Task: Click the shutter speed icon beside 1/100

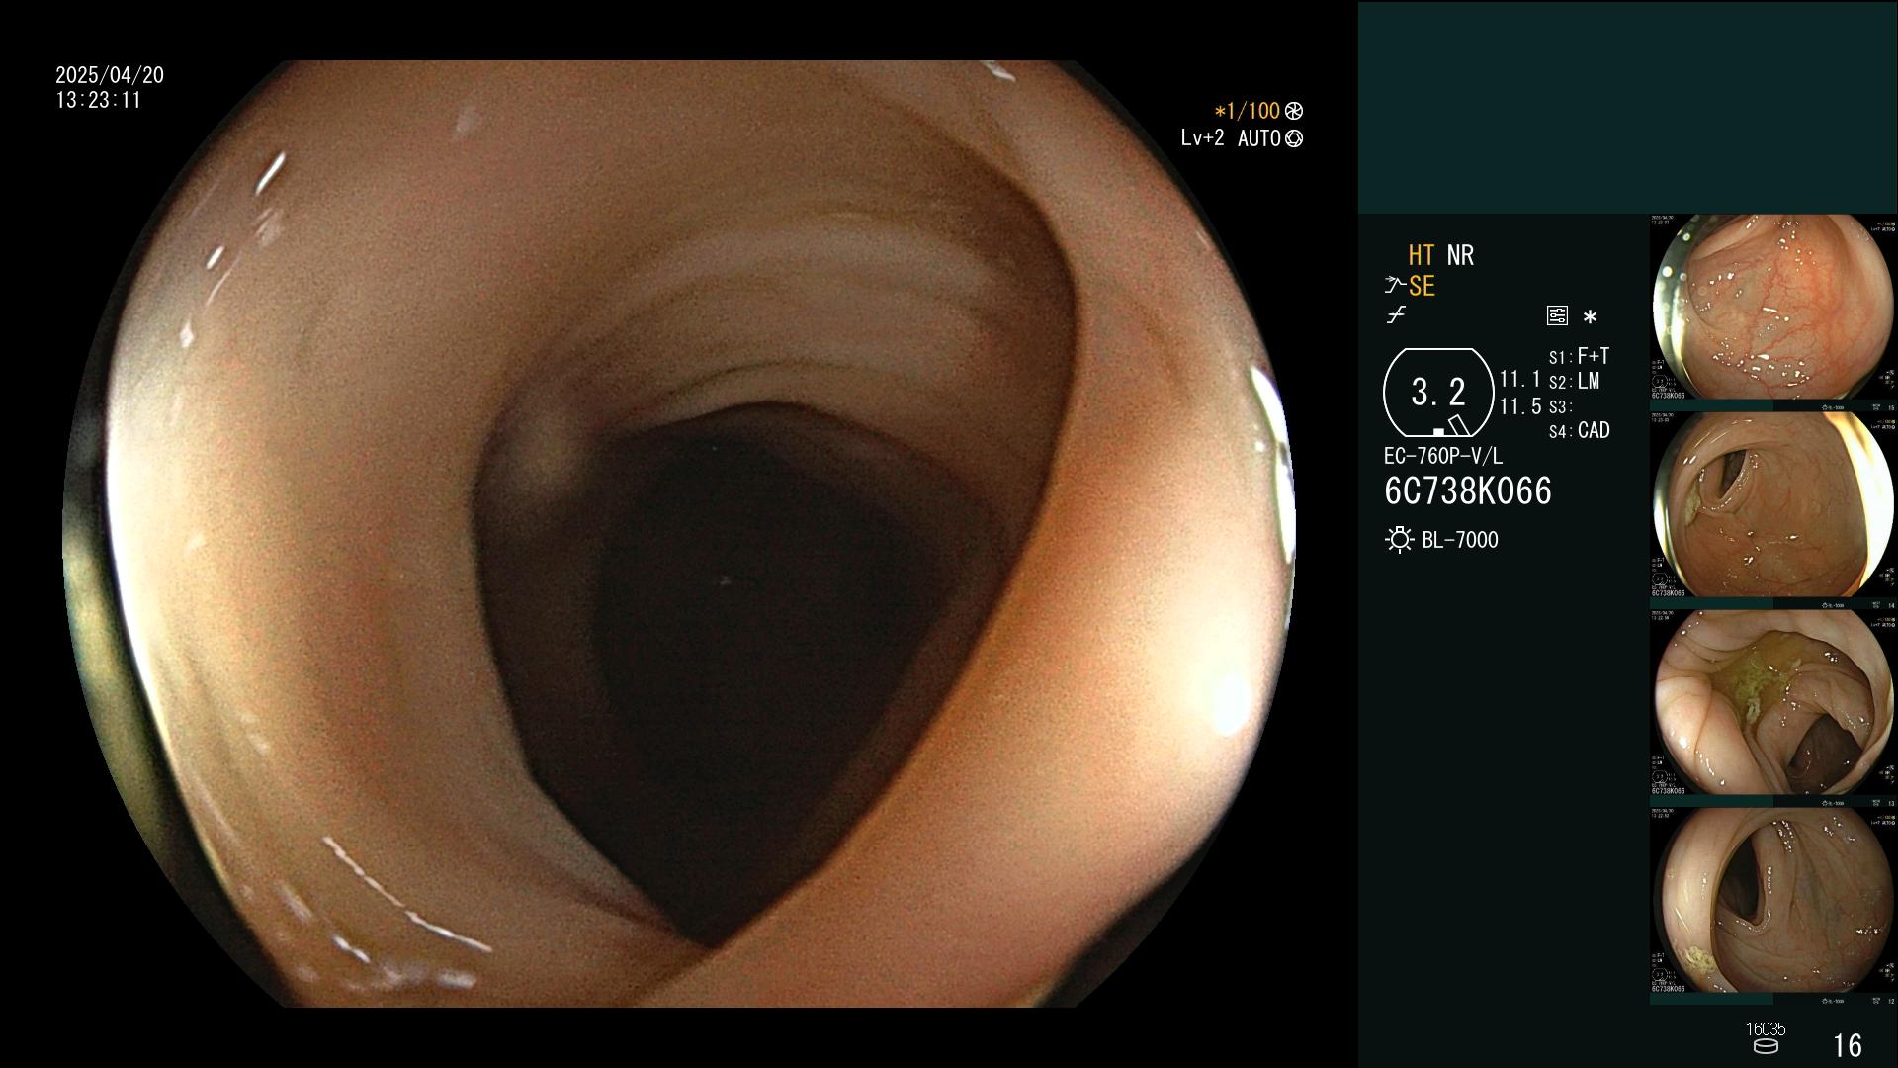Action: pos(1294,112)
